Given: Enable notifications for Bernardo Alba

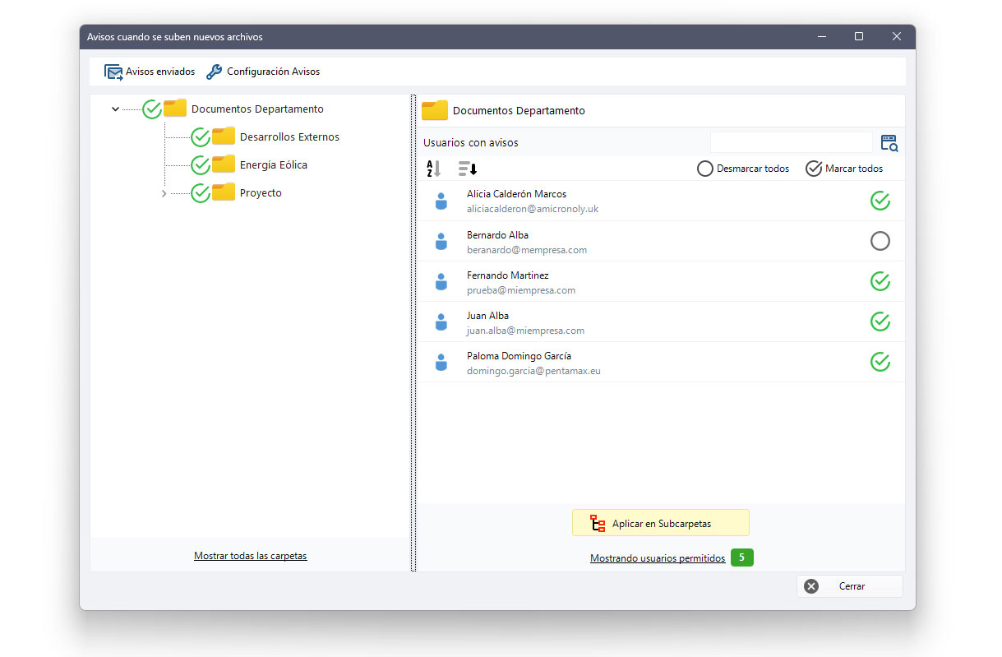Looking at the screenshot, I should 880,241.
